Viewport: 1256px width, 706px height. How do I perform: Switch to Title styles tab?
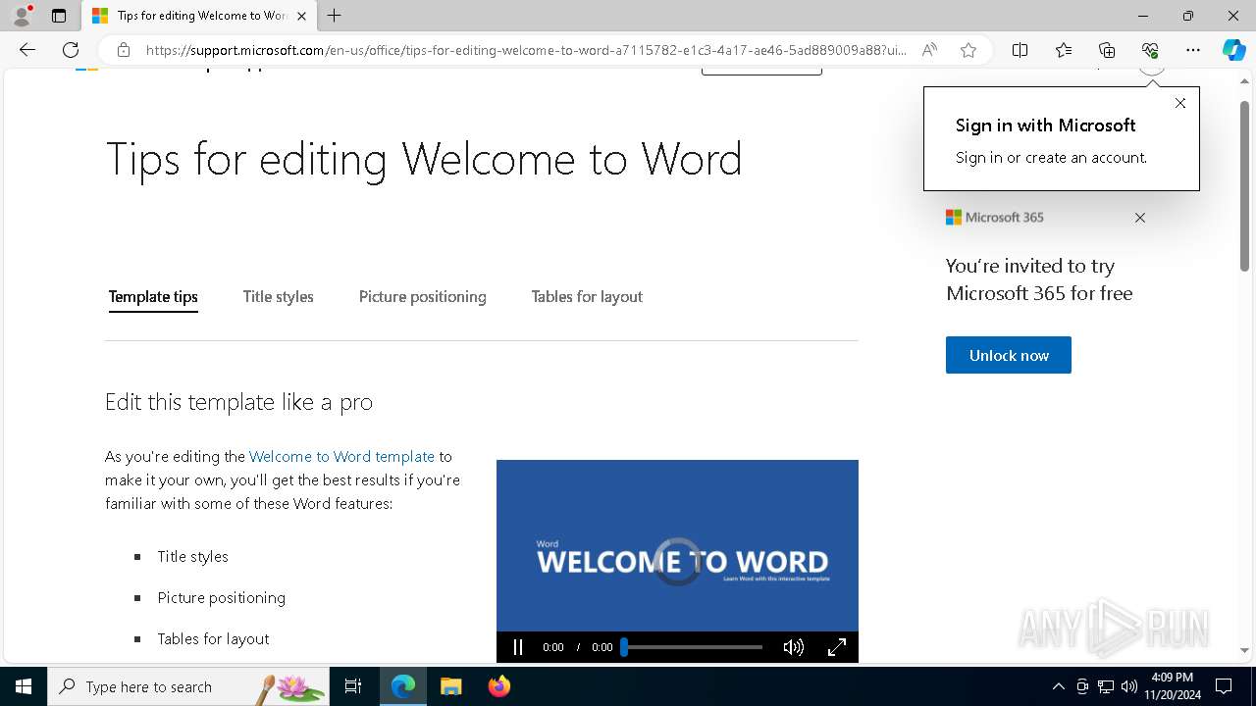tap(279, 297)
